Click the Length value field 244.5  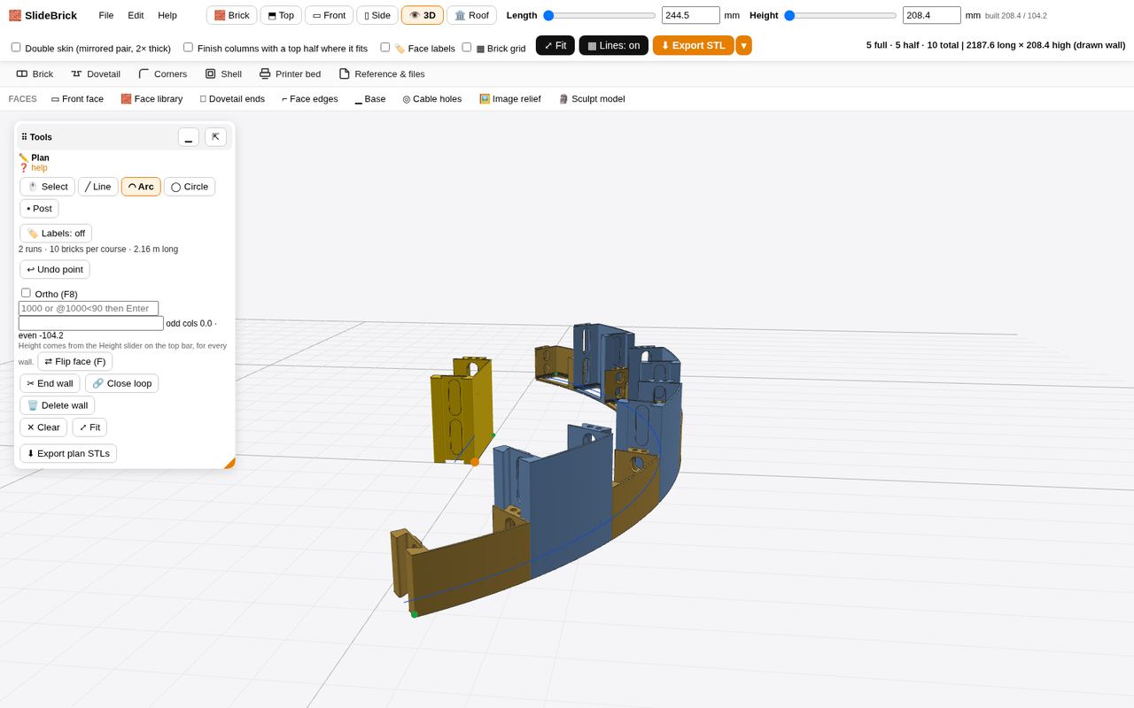point(691,15)
